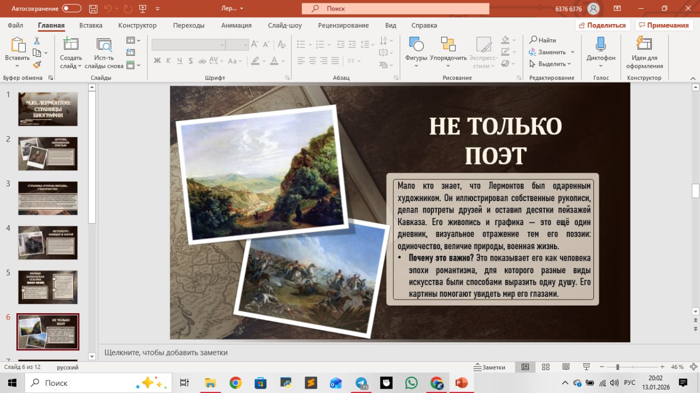Toggle Bold (Ж) formatting
This screenshot has width=700, height=393.
157,61
